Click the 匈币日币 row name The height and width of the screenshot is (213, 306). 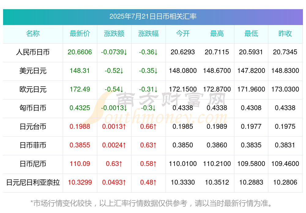33,108
